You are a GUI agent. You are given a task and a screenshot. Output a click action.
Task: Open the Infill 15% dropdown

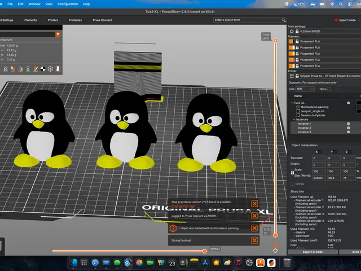[305, 89]
